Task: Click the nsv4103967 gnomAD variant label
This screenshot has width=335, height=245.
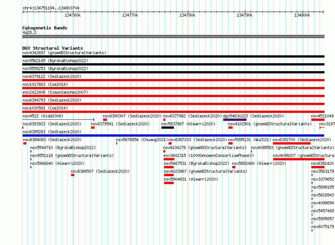Action: (205, 171)
